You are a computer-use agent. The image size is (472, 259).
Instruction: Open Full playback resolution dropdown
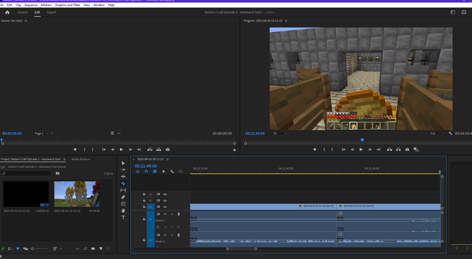[x=437, y=134]
